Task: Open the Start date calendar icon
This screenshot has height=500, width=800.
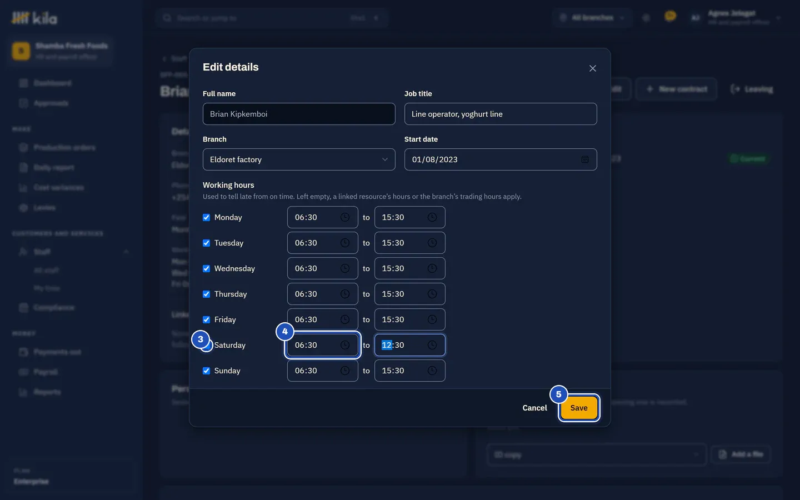Action: coord(585,159)
